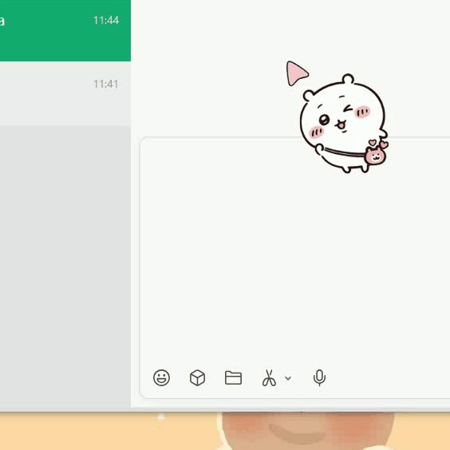Viewport: 450px width, 450px height.
Task: Open the chat received at 11:41
Action: 65,93
